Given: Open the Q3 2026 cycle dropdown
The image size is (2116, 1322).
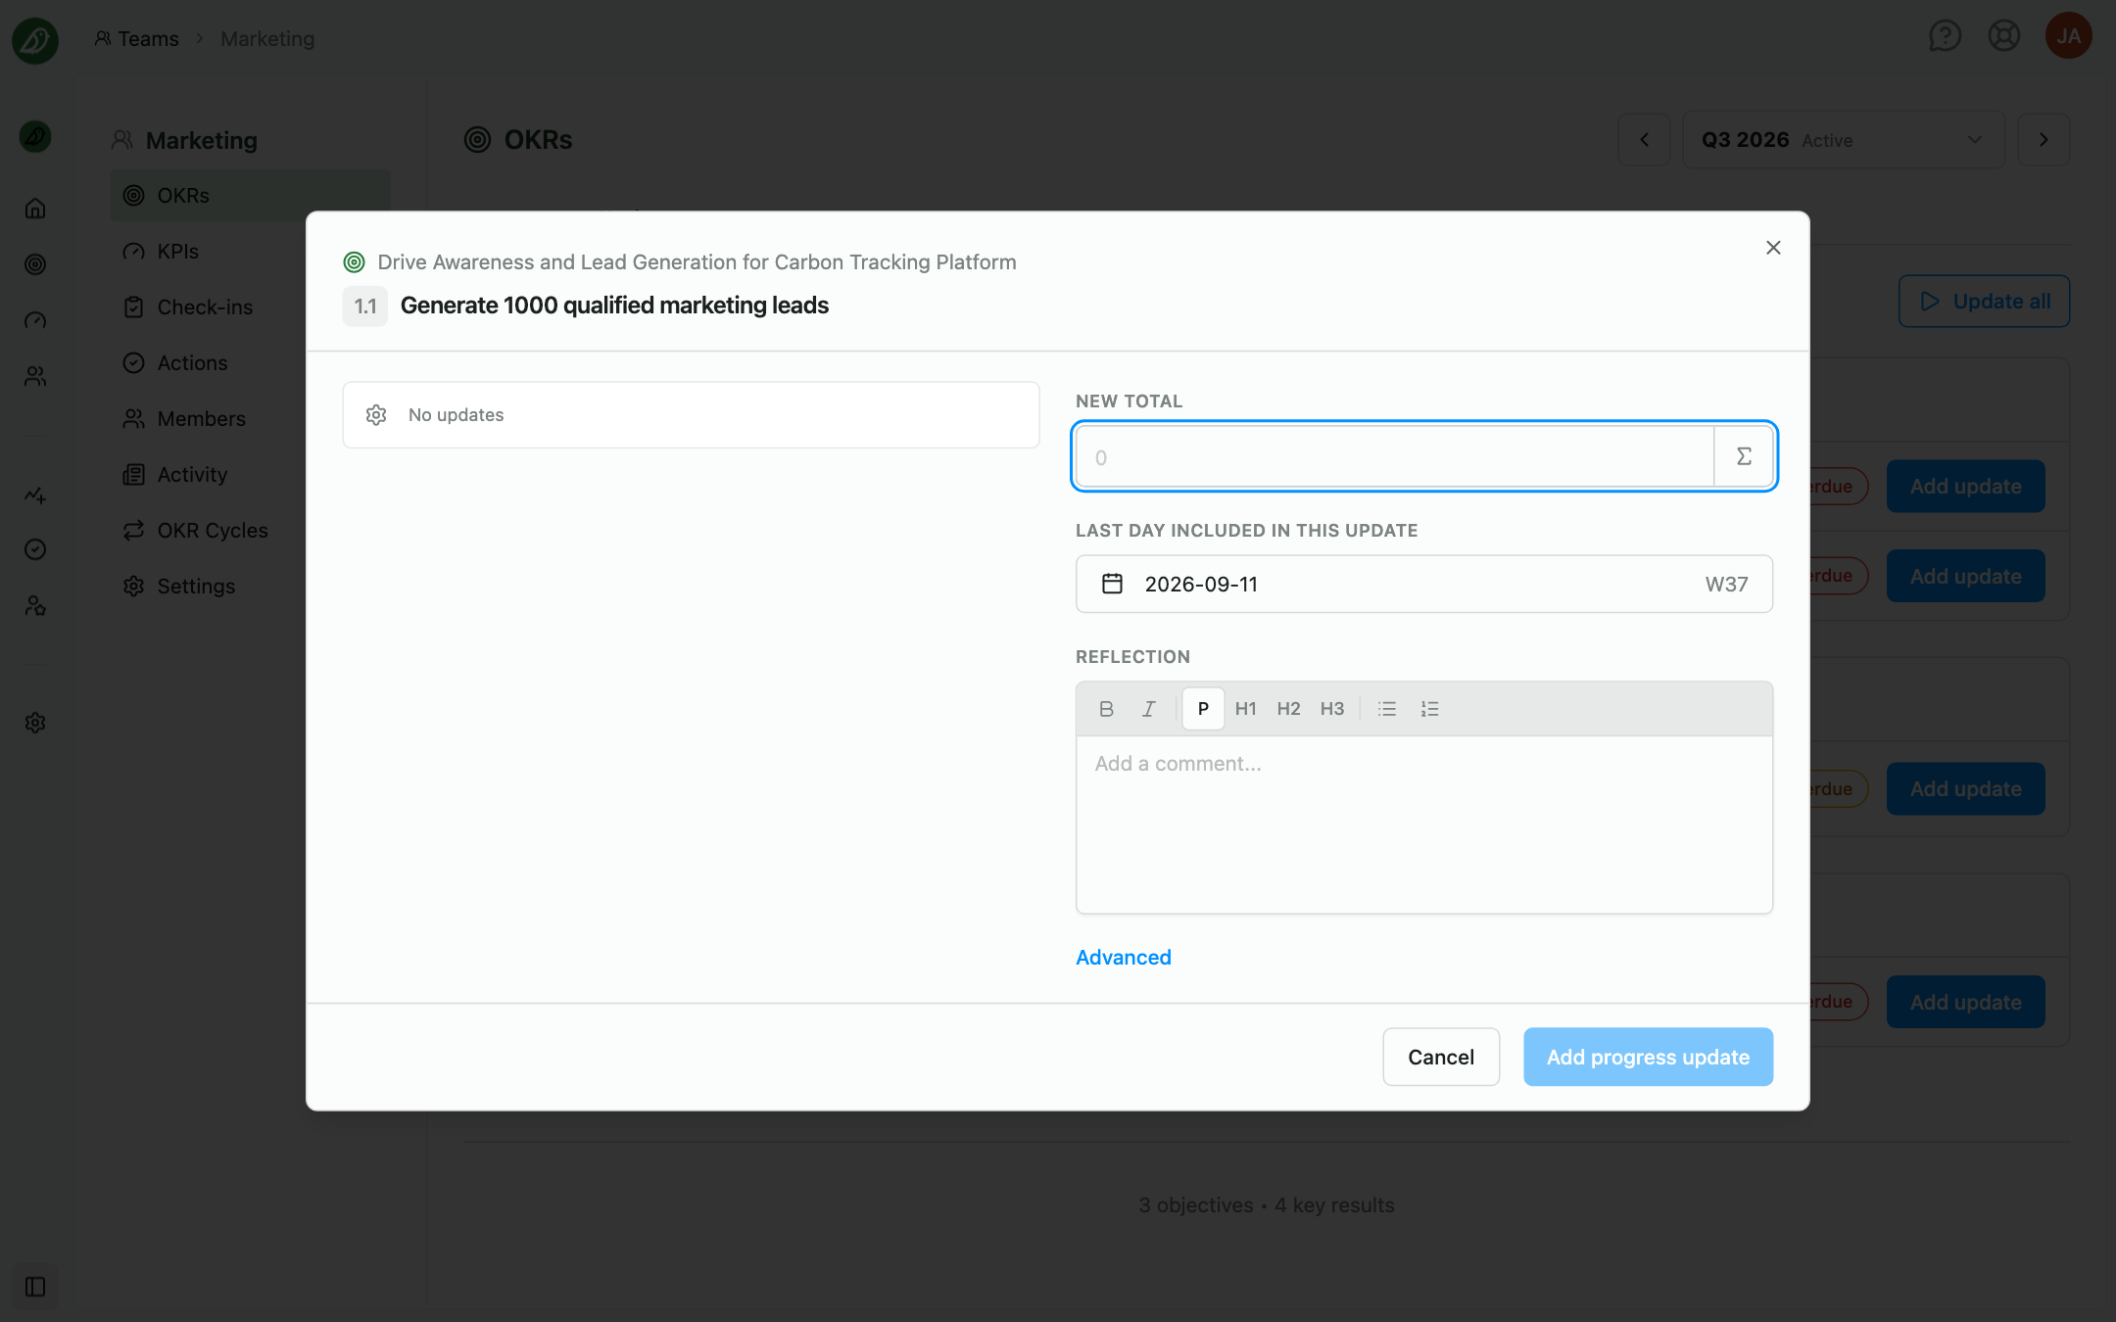Looking at the screenshot, I should [x=1843, y=140].
